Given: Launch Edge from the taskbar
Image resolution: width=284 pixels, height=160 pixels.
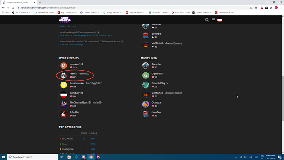Looking at the screenshot, I should pos(77,157).
